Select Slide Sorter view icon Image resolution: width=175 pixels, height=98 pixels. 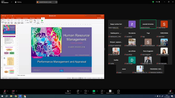coord(8,21)
